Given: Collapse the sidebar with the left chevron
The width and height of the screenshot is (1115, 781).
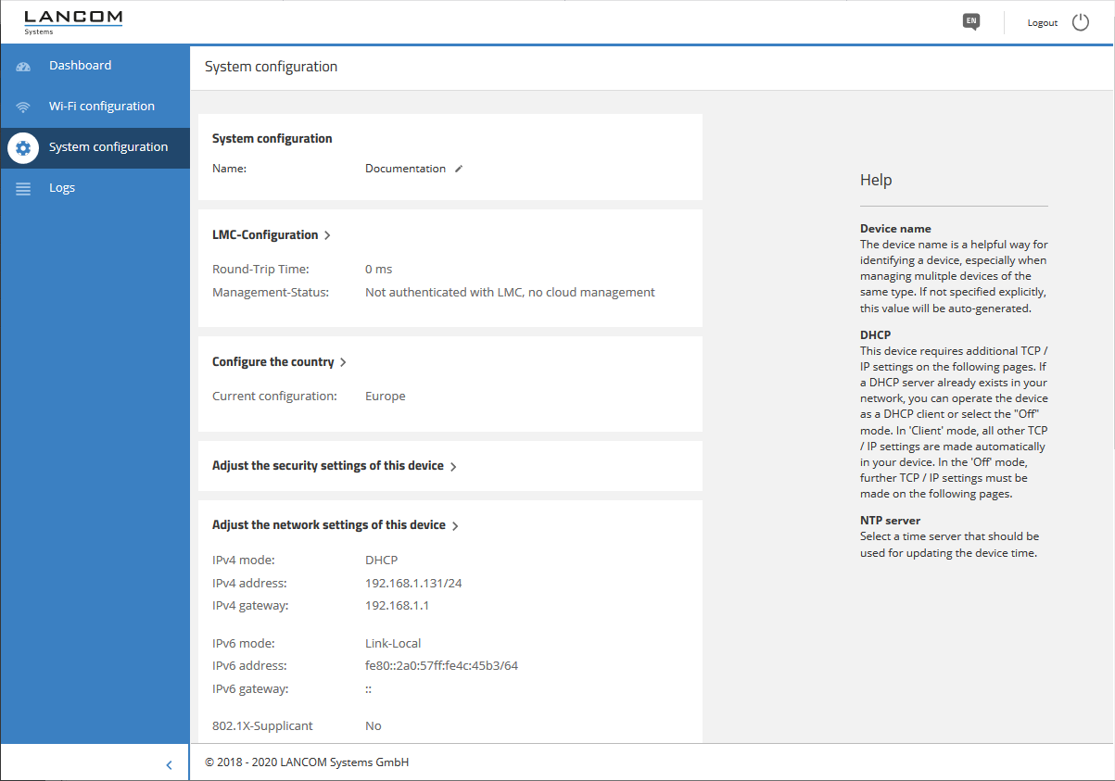Looking at the screenshot, I should 169,764.
